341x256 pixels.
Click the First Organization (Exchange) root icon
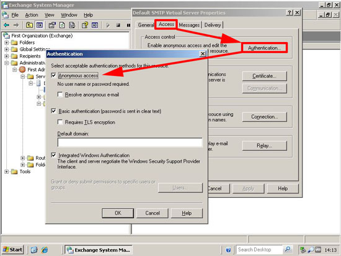coord(6,36)
